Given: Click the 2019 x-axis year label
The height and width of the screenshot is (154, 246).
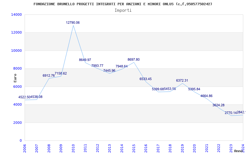Looking at the screenshot, I should click(x=182, y=148).
